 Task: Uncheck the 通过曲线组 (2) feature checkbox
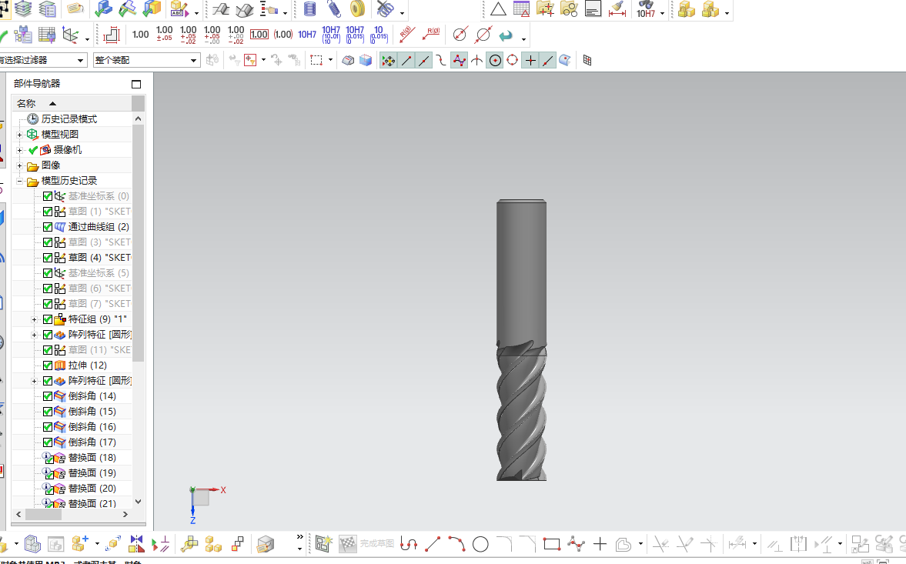(x=48, y=227)
